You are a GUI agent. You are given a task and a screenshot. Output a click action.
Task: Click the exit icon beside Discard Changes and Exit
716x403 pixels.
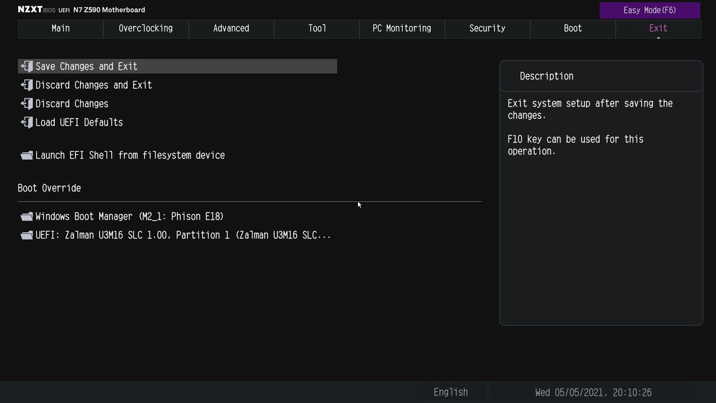coord(27,85)
